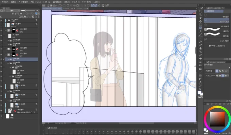Choose the 楕円選択 ellipse selection sub tool
The image size is (231, 135).
coord(216,16)
